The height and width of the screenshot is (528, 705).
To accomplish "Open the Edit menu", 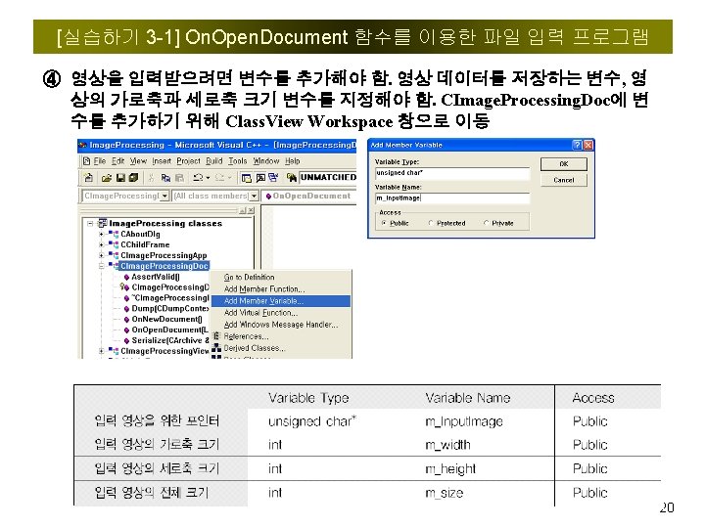I will [118, 161].
